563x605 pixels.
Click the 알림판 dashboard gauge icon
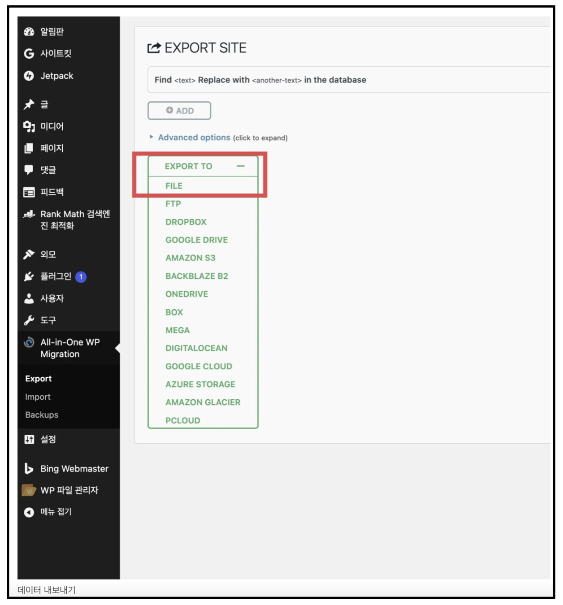(29, 31)
